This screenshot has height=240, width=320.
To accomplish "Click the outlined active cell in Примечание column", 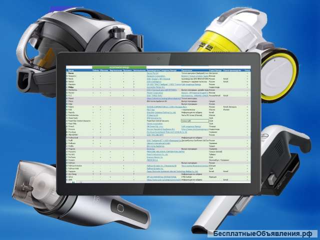I will (x=194, y=120).
